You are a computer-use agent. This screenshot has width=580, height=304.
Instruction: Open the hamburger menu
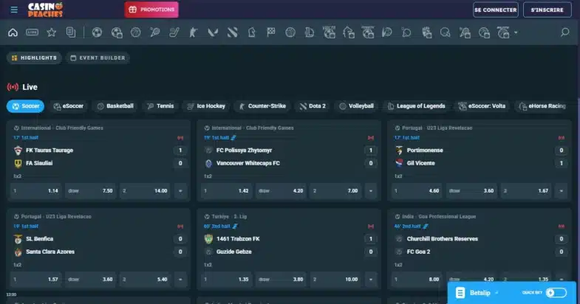(14, 10)
